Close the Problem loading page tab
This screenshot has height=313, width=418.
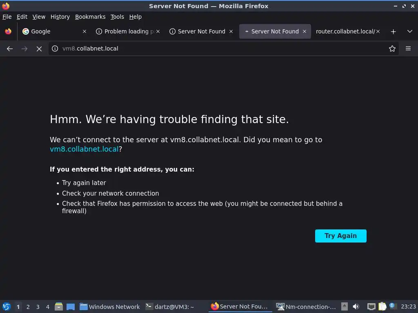[x=158, y=31]
